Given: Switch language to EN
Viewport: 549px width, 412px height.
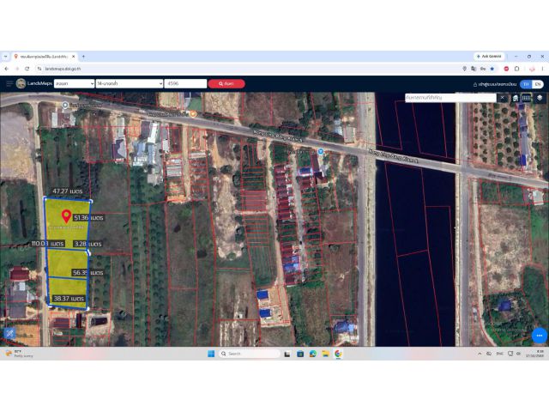Looking at the screenshot, I should (x=538, y=84).
